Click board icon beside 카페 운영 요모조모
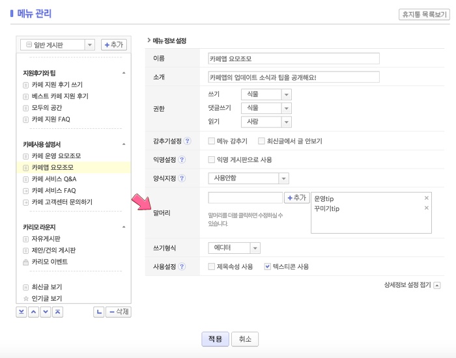The width and height of the screenshot is (456, 358). pyautogui.click(x=25, y=156)
